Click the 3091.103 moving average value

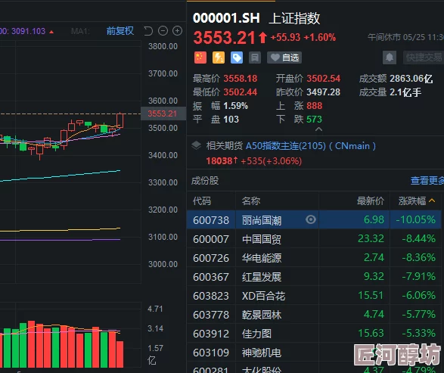[x=28, y=31]
